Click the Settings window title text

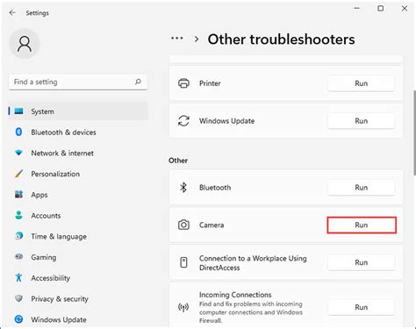click(x=37, y=13)
